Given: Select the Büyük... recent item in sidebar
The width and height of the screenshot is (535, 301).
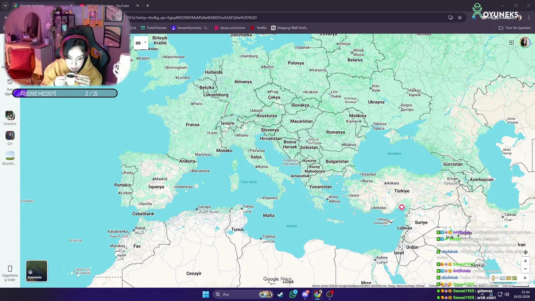Looking at the screenshot, I should pyautogui.click(x=10, y=158).
